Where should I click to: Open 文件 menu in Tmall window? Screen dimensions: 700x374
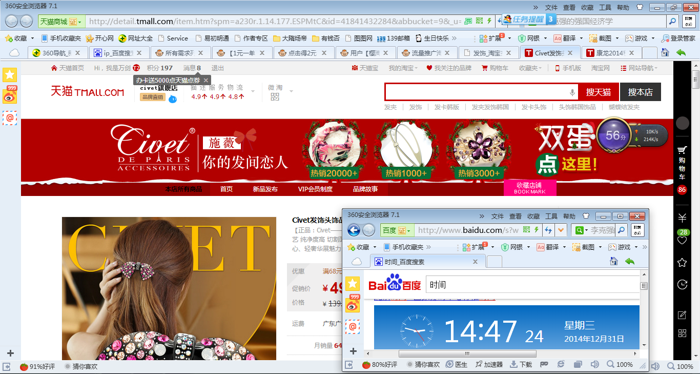pyautogui.click(x=551, y=7)
